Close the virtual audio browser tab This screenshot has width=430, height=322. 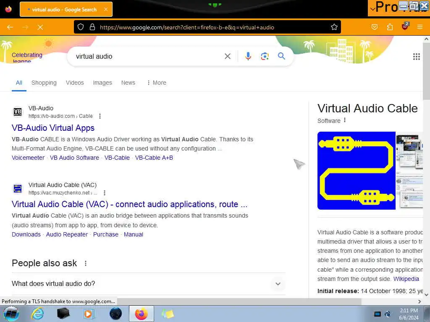pyautogui.click(x=106, y=9)
